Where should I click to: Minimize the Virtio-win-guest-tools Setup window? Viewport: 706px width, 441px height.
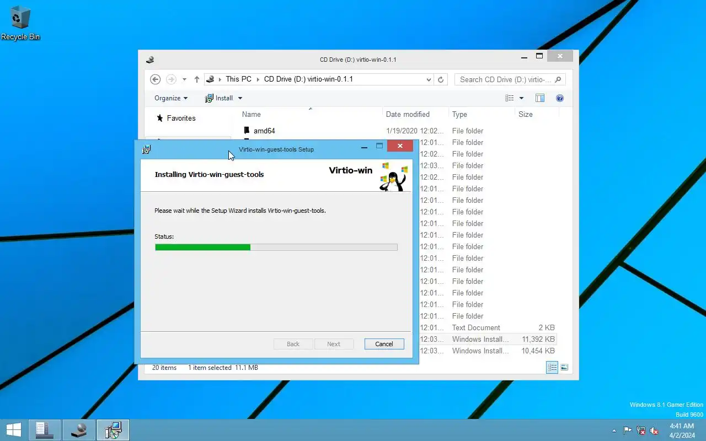tap(364, 147)
